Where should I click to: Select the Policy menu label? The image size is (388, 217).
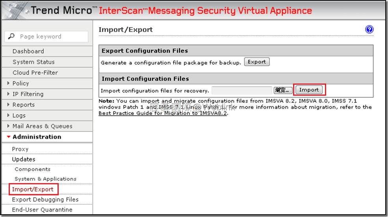21,83
